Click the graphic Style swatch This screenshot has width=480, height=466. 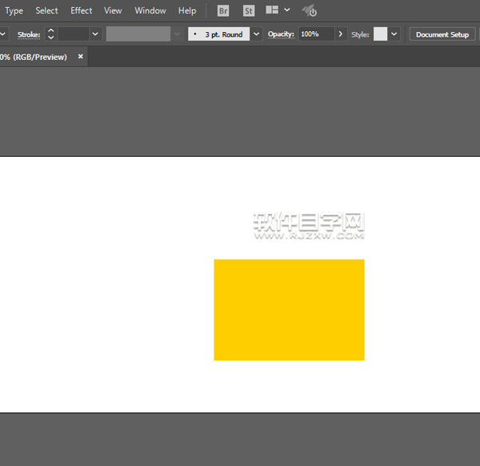(x=380, y=34)
